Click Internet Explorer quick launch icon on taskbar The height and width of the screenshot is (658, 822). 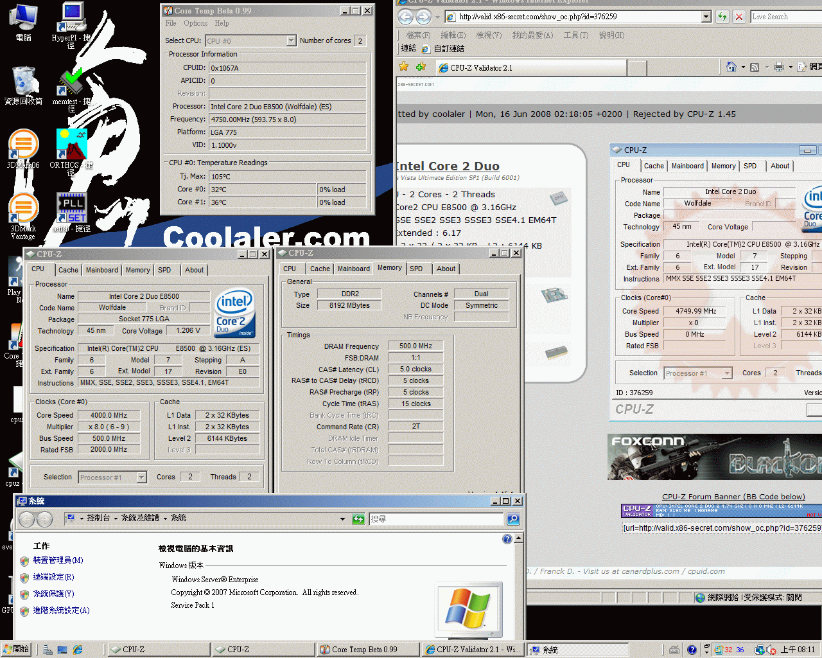[x=78, y=650]
